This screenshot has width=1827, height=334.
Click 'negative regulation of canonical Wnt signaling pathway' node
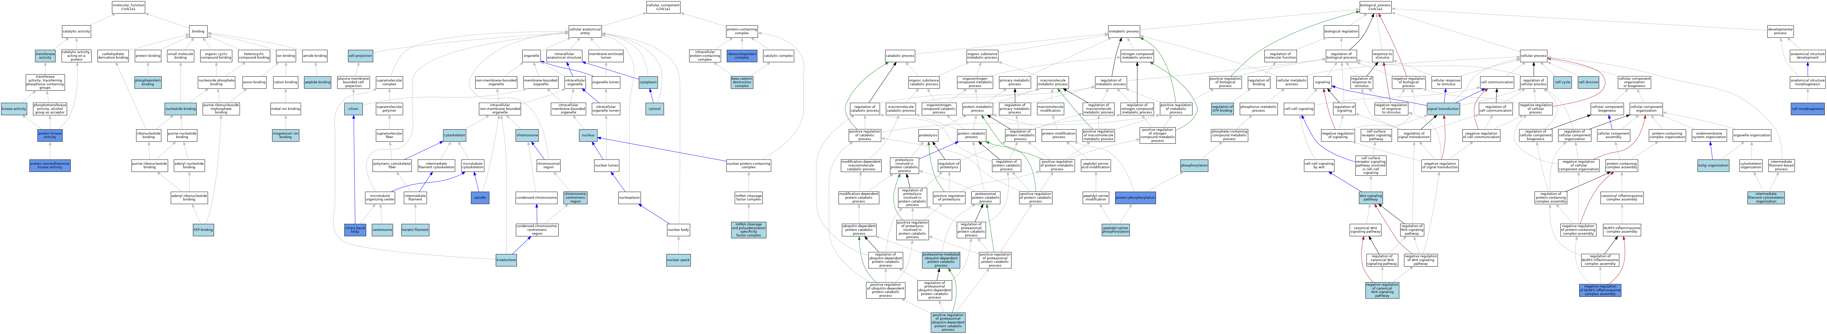point(1382,290)
